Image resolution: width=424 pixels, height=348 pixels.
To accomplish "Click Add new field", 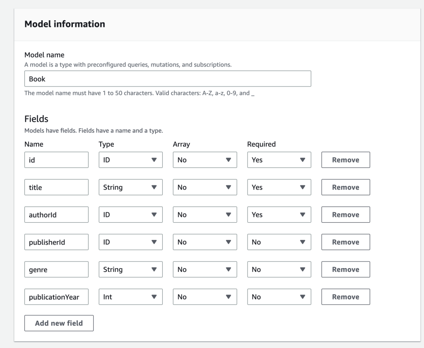I will (x=59, y=323).
